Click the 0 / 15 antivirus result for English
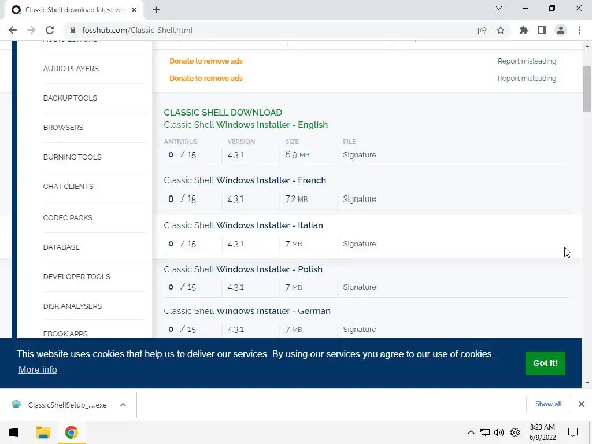 (x=182, y=155)
